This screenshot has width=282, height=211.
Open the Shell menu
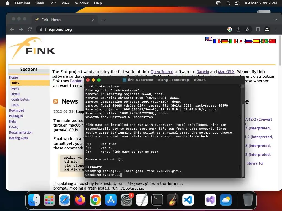coord(40,3)
